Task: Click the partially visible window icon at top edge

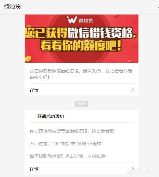Action: coord(152,0)
